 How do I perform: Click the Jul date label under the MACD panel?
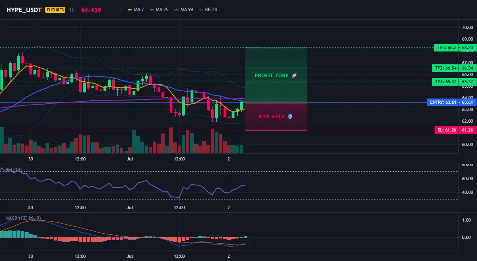[x=130, y=256]
